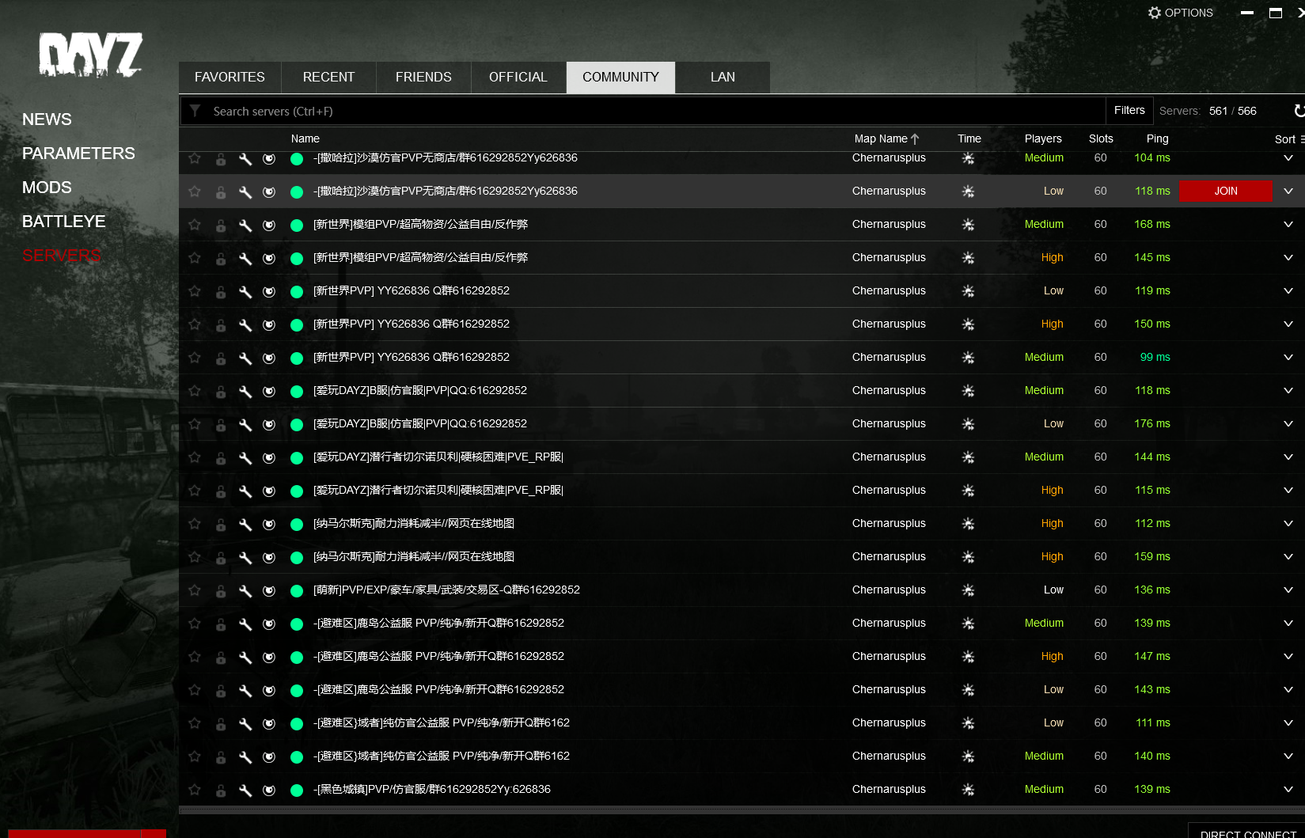Open the FAVORITES tab
Image resolution: width=1305 pixels, height=838 pixels.
click(230, 78)
